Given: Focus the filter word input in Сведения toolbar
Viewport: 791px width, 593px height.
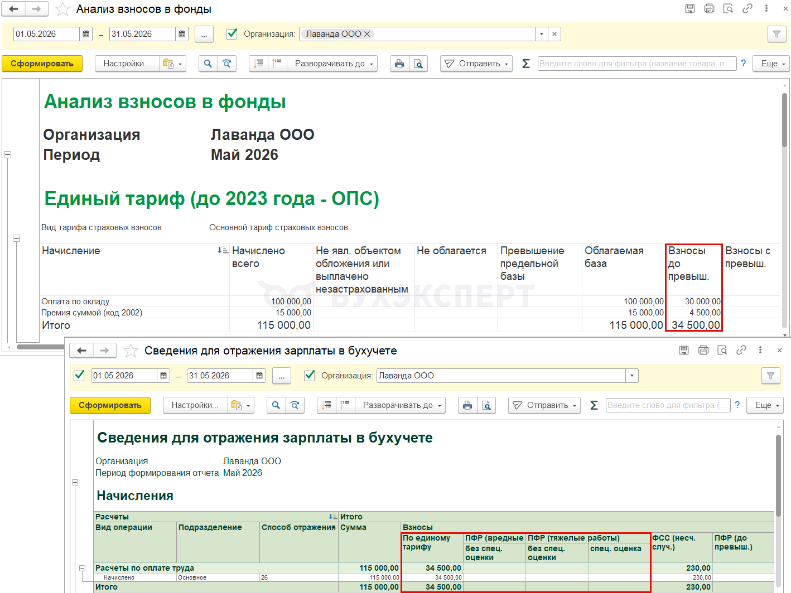Looking at the screenshot, I should [668, 405].
